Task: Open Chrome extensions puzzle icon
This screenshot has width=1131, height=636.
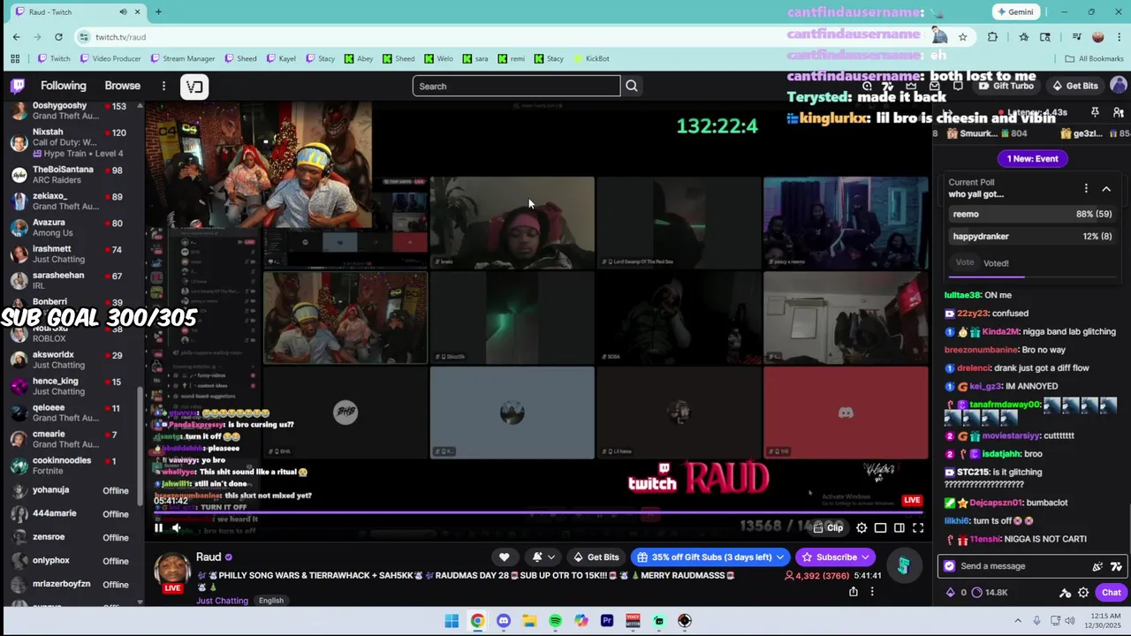Action: pos(992,36)
